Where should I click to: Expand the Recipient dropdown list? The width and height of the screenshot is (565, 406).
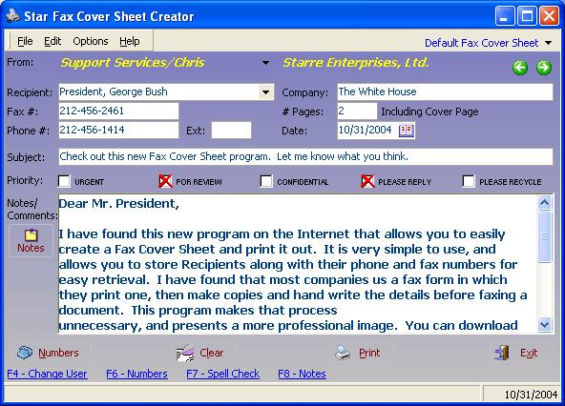(x=265, y=92)
